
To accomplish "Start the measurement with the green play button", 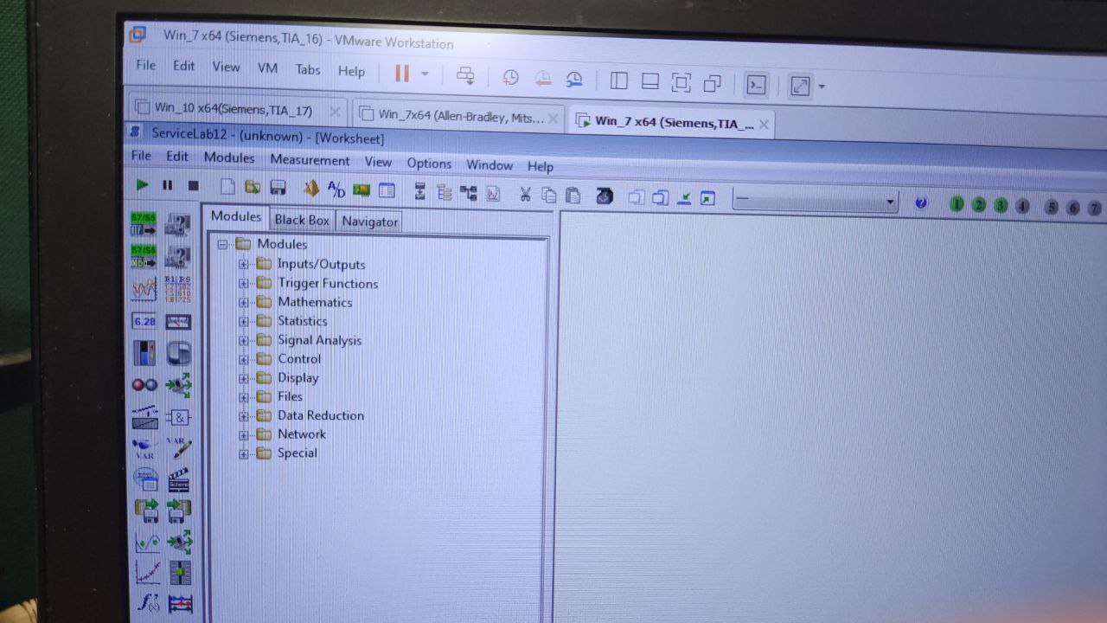I will (x=143, y=184).
